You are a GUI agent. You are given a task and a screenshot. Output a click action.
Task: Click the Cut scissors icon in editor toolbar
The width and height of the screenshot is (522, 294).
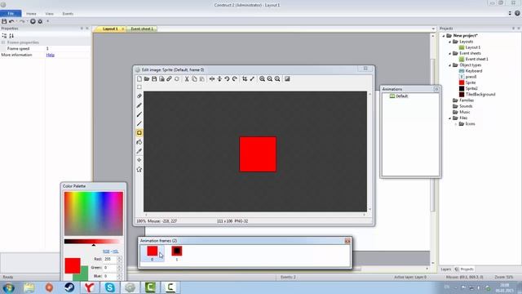coord(187,79)
